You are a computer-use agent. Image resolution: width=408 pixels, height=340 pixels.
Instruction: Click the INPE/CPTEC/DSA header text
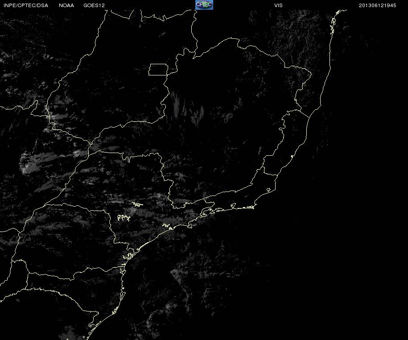pyautogui.click(x=26, y=5)
